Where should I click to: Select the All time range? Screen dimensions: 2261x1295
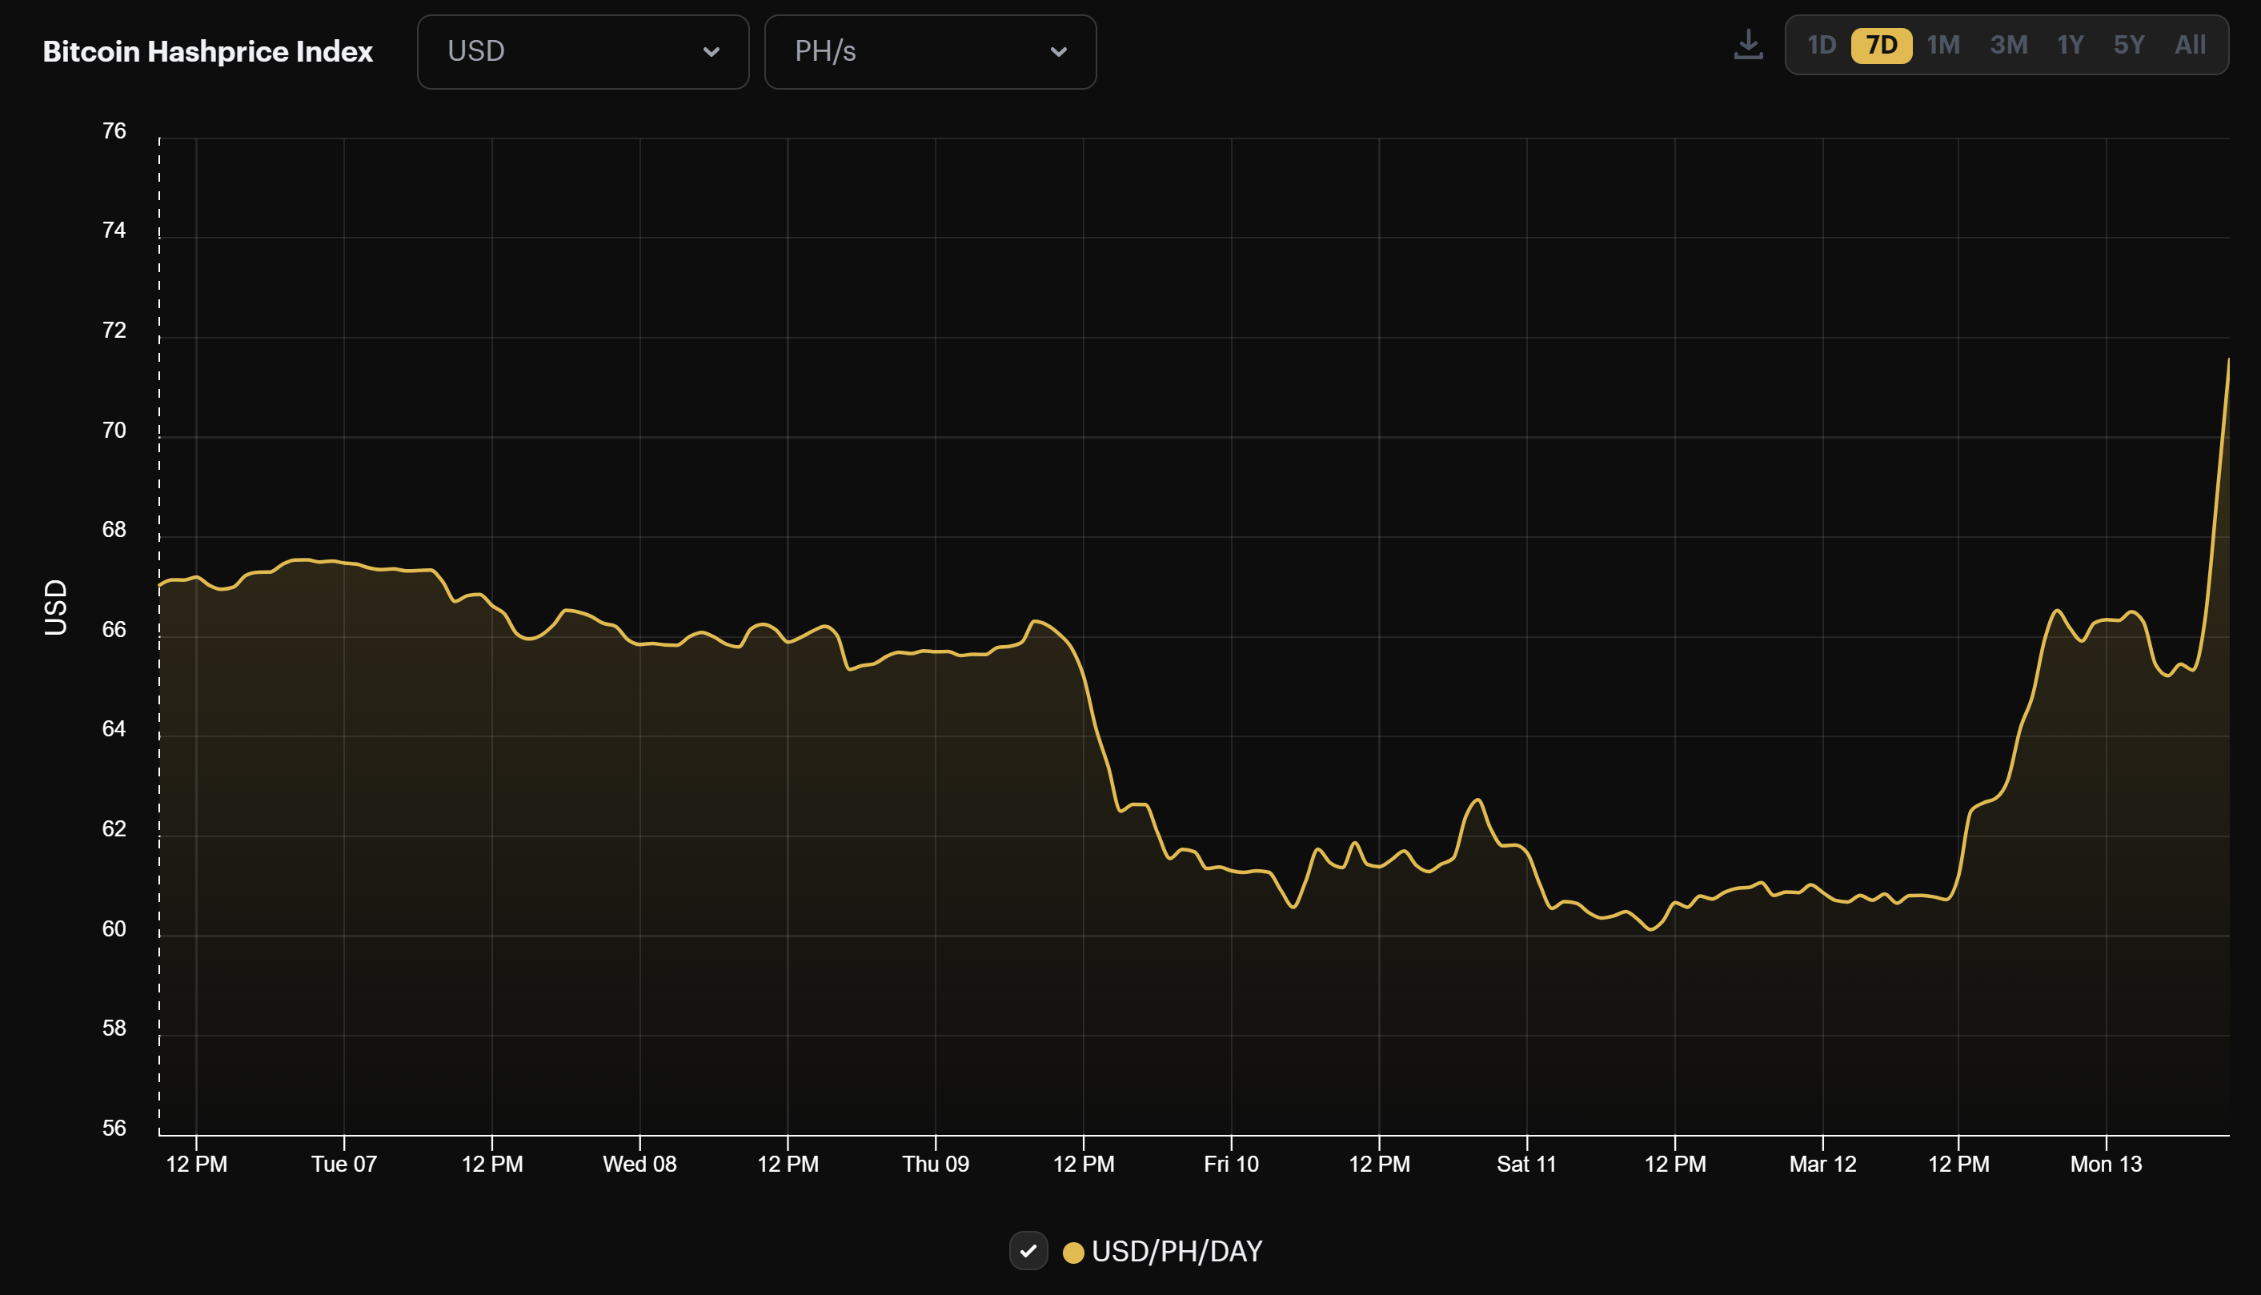[2190, 46]
